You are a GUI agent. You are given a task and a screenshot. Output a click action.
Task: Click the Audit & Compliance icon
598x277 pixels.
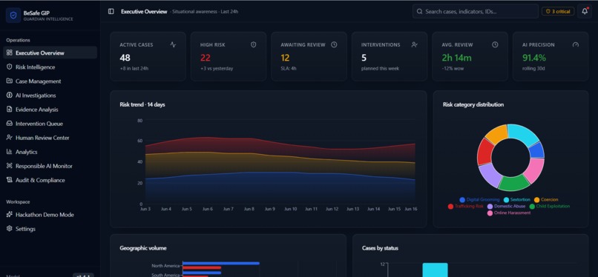click(10, 180)
